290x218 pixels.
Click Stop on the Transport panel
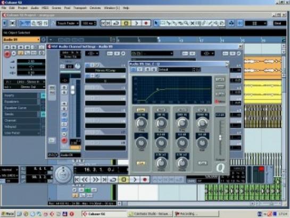click(x=124, y=180)
